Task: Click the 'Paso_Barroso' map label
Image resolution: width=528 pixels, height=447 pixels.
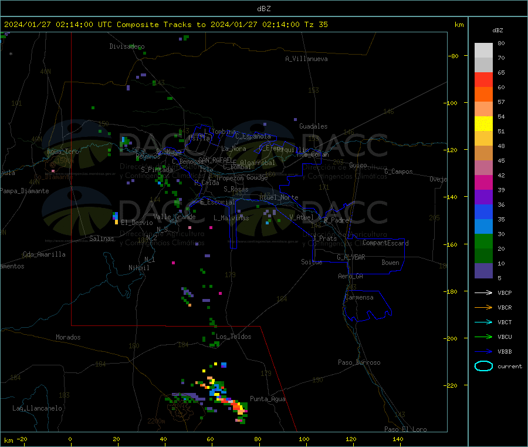Action: (x=359, y=363)
